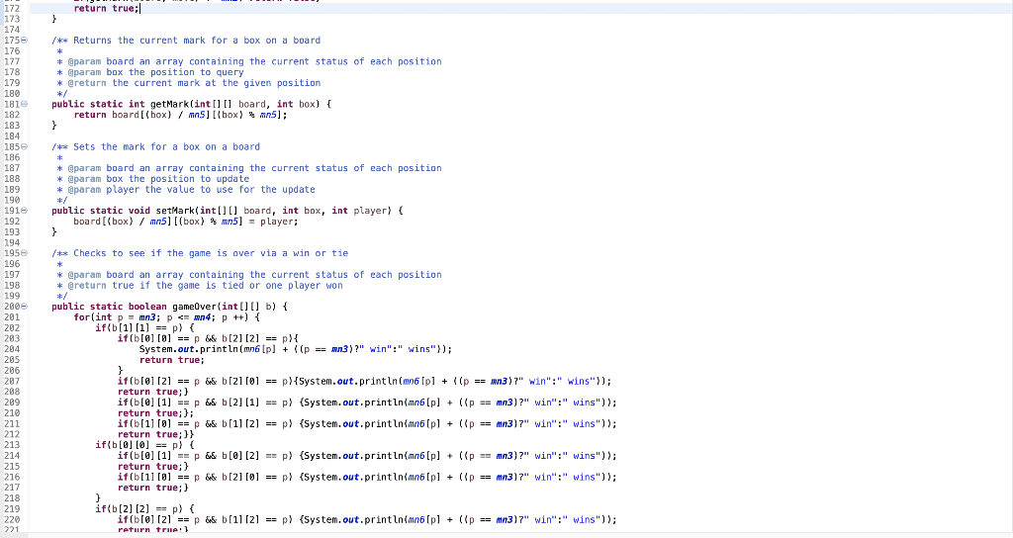
Task: Collapse the comment fold marker at line 175
Action: pyautogui.click(x=25, y=40)
